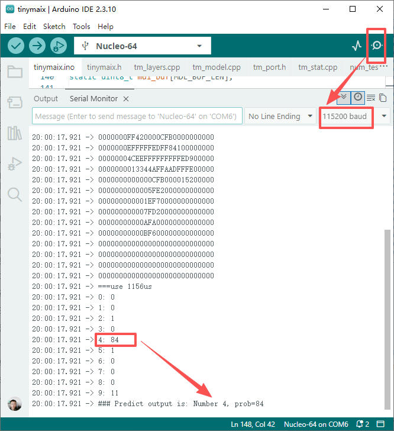Open the Serial Monitor magnifier icon
394x431 pixels.
(x=377, y=46)
